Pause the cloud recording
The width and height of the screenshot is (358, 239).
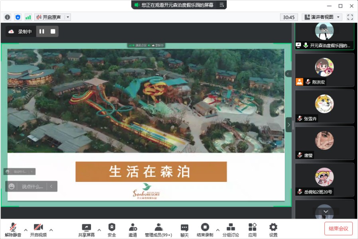tap(42, 31)
